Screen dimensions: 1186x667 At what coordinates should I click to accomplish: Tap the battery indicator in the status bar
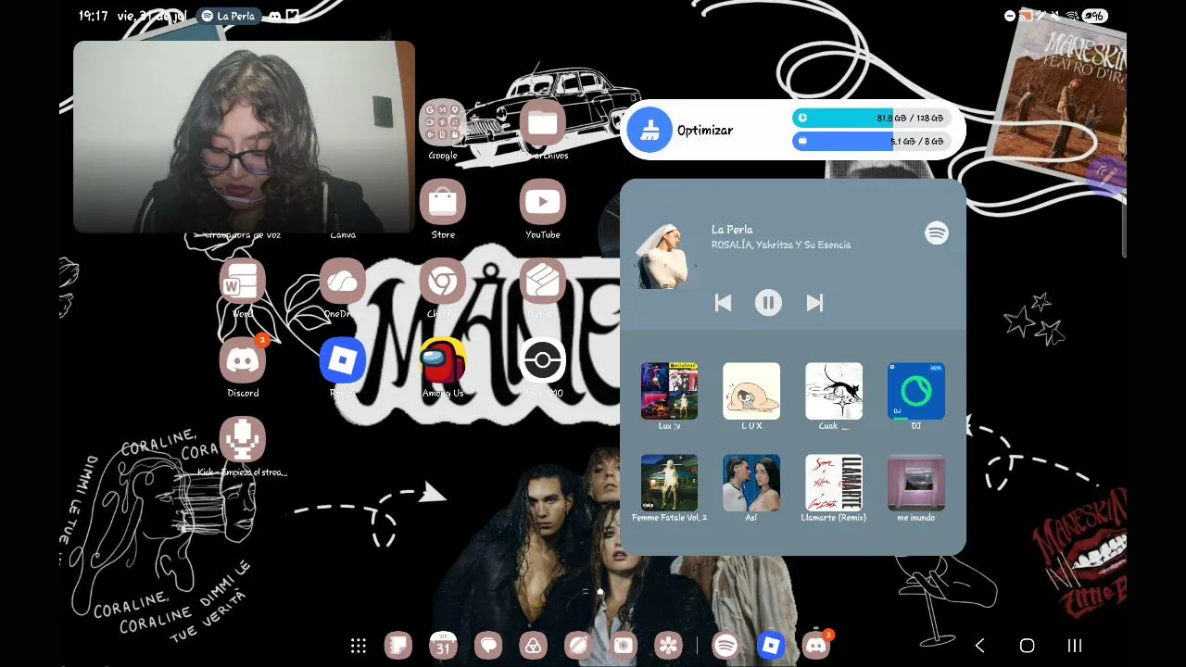click(1095, 16)
